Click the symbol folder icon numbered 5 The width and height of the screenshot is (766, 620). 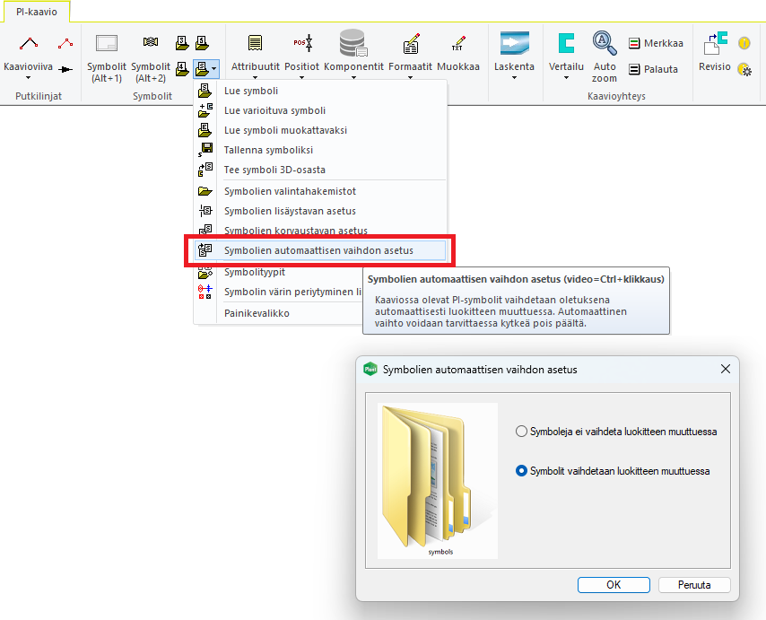202,43
